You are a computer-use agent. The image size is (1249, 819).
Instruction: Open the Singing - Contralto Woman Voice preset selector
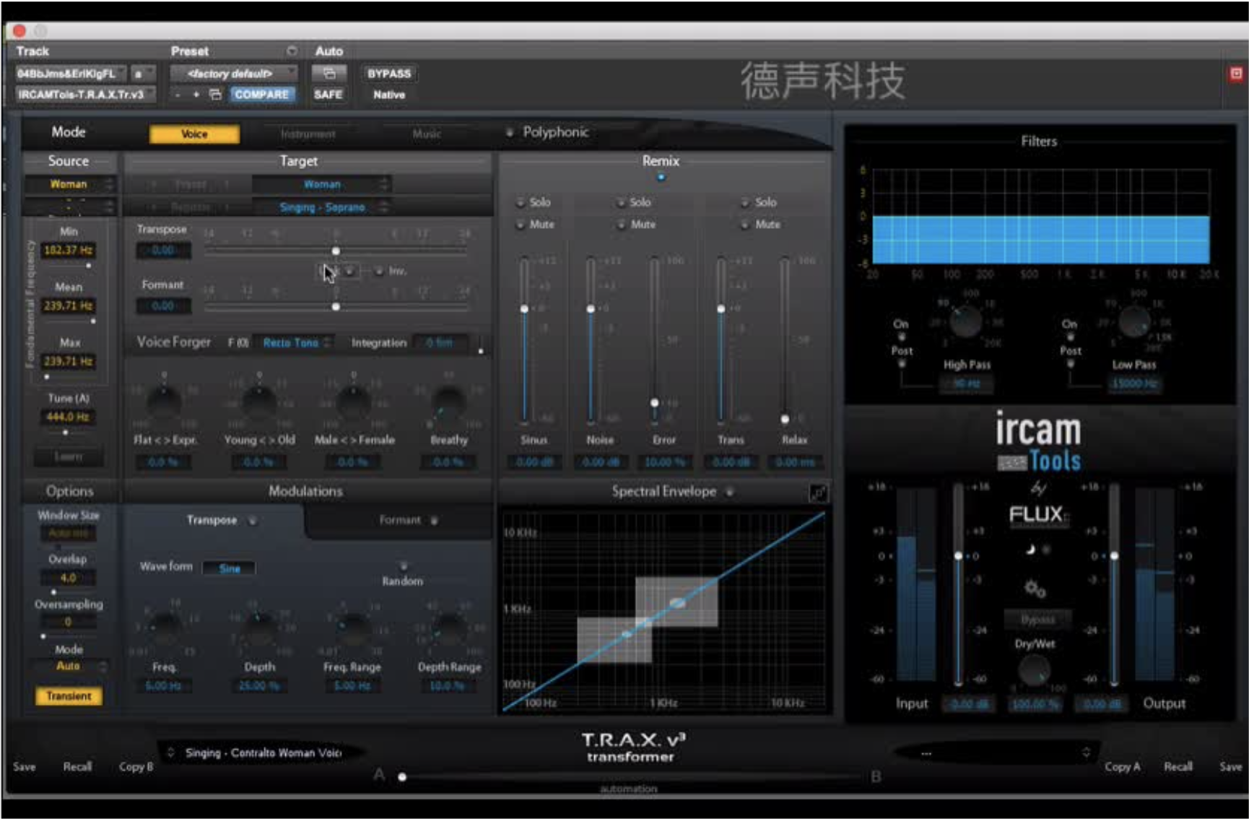[x=261, y=753]
